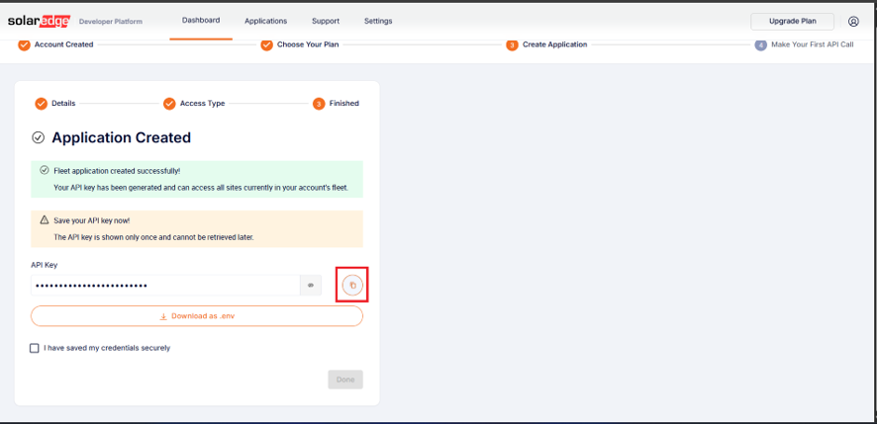Click the Choose Your Plan checkmark icon

(267, 44)
